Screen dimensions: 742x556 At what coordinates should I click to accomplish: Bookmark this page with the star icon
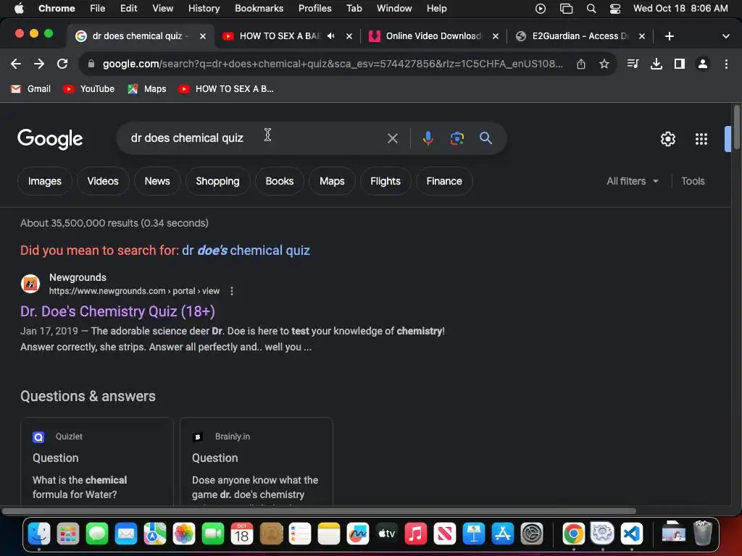[604, 64]
